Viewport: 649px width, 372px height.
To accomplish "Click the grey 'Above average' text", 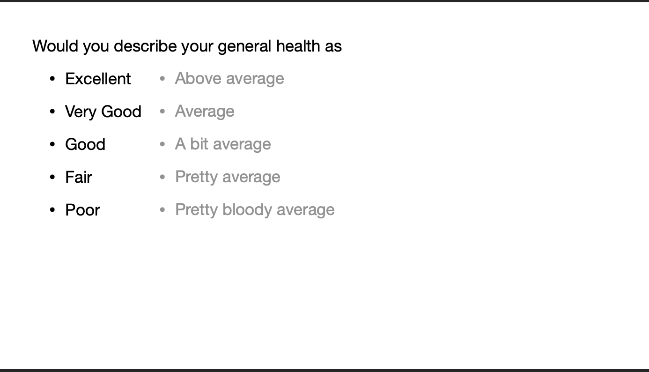I will click(x=229, y=79).
